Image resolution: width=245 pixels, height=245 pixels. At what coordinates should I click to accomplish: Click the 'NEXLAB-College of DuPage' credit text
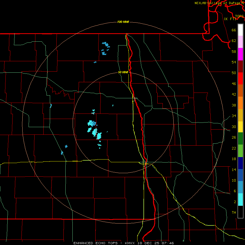coord(218,3)
